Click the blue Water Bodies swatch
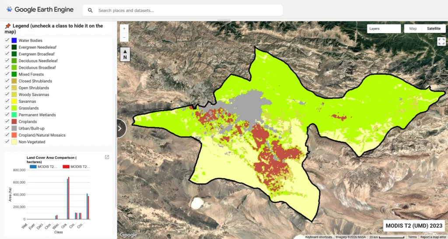This screenshot has height=239, width=448. point(14,40)
